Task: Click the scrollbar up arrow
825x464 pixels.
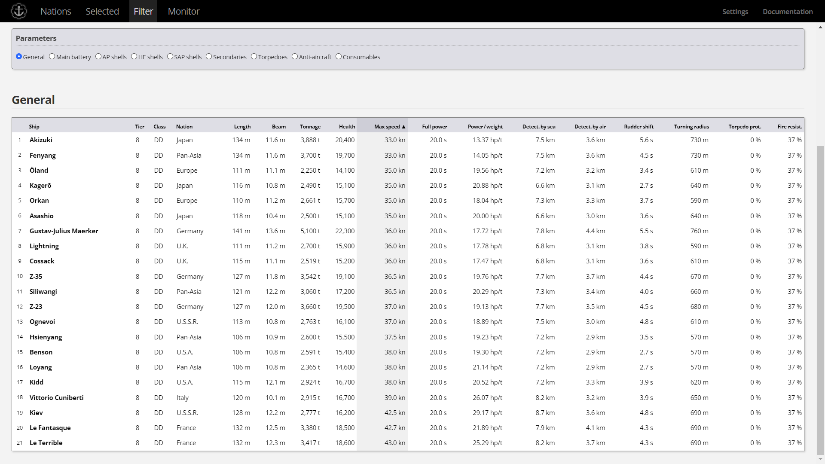Action: (x=820, y=27)
